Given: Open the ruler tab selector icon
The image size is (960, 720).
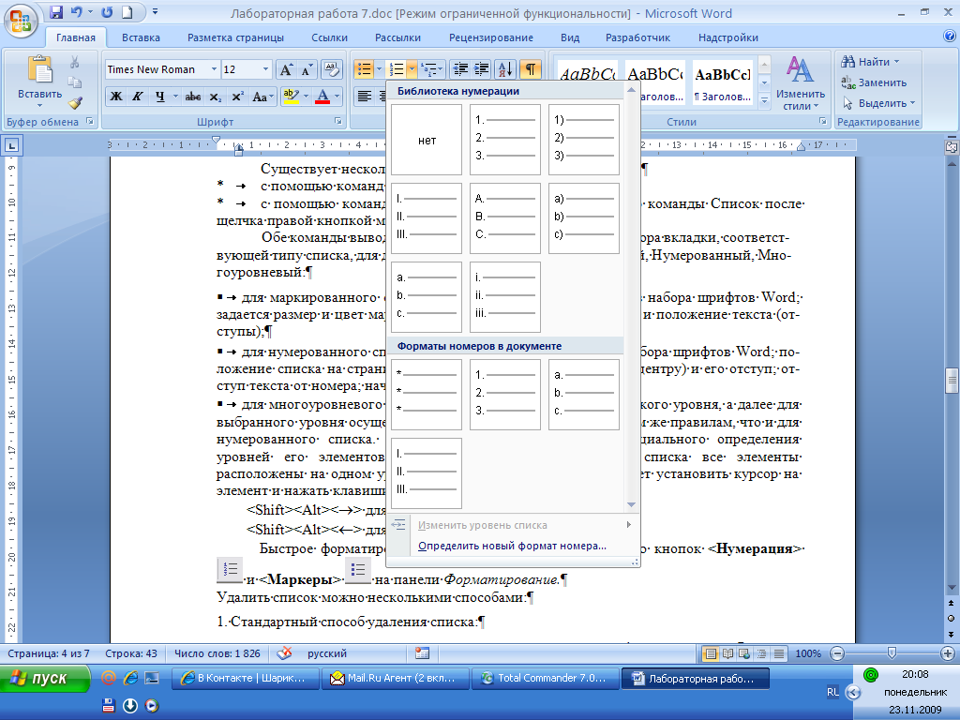Looking at the screenshot, I should [11, 145].
